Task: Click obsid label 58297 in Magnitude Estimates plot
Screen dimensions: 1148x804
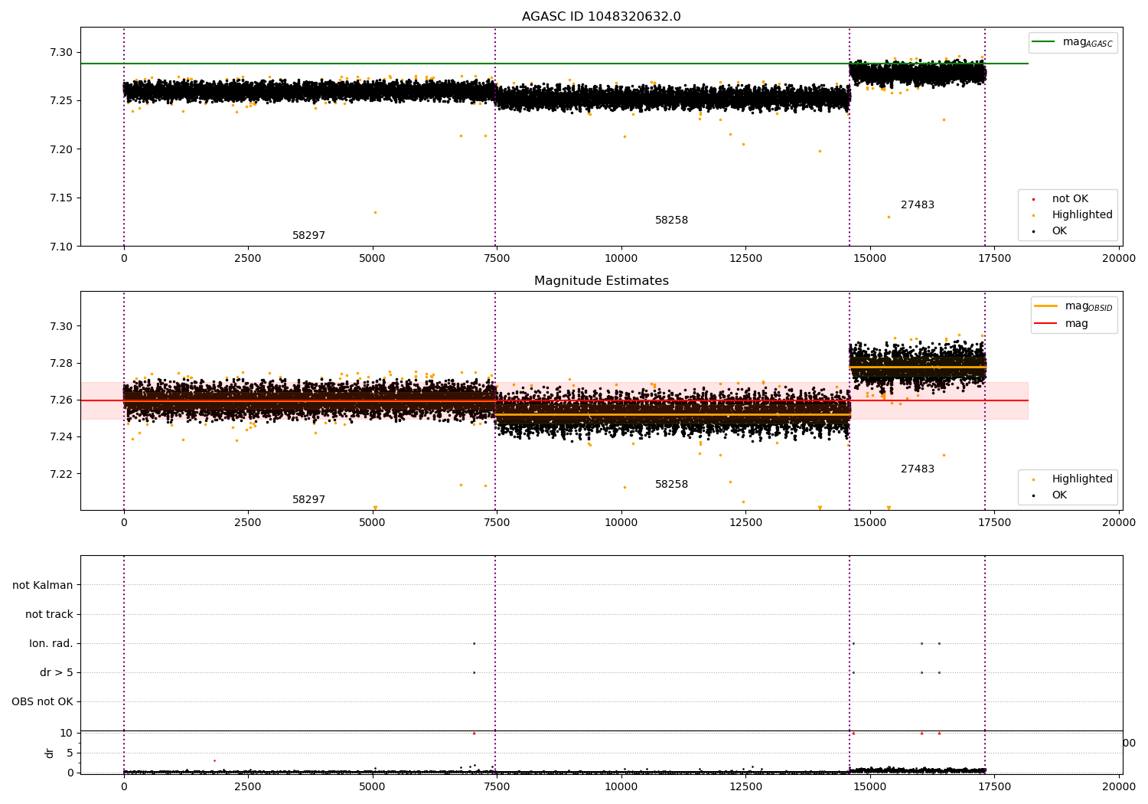Action: point(308,500)
